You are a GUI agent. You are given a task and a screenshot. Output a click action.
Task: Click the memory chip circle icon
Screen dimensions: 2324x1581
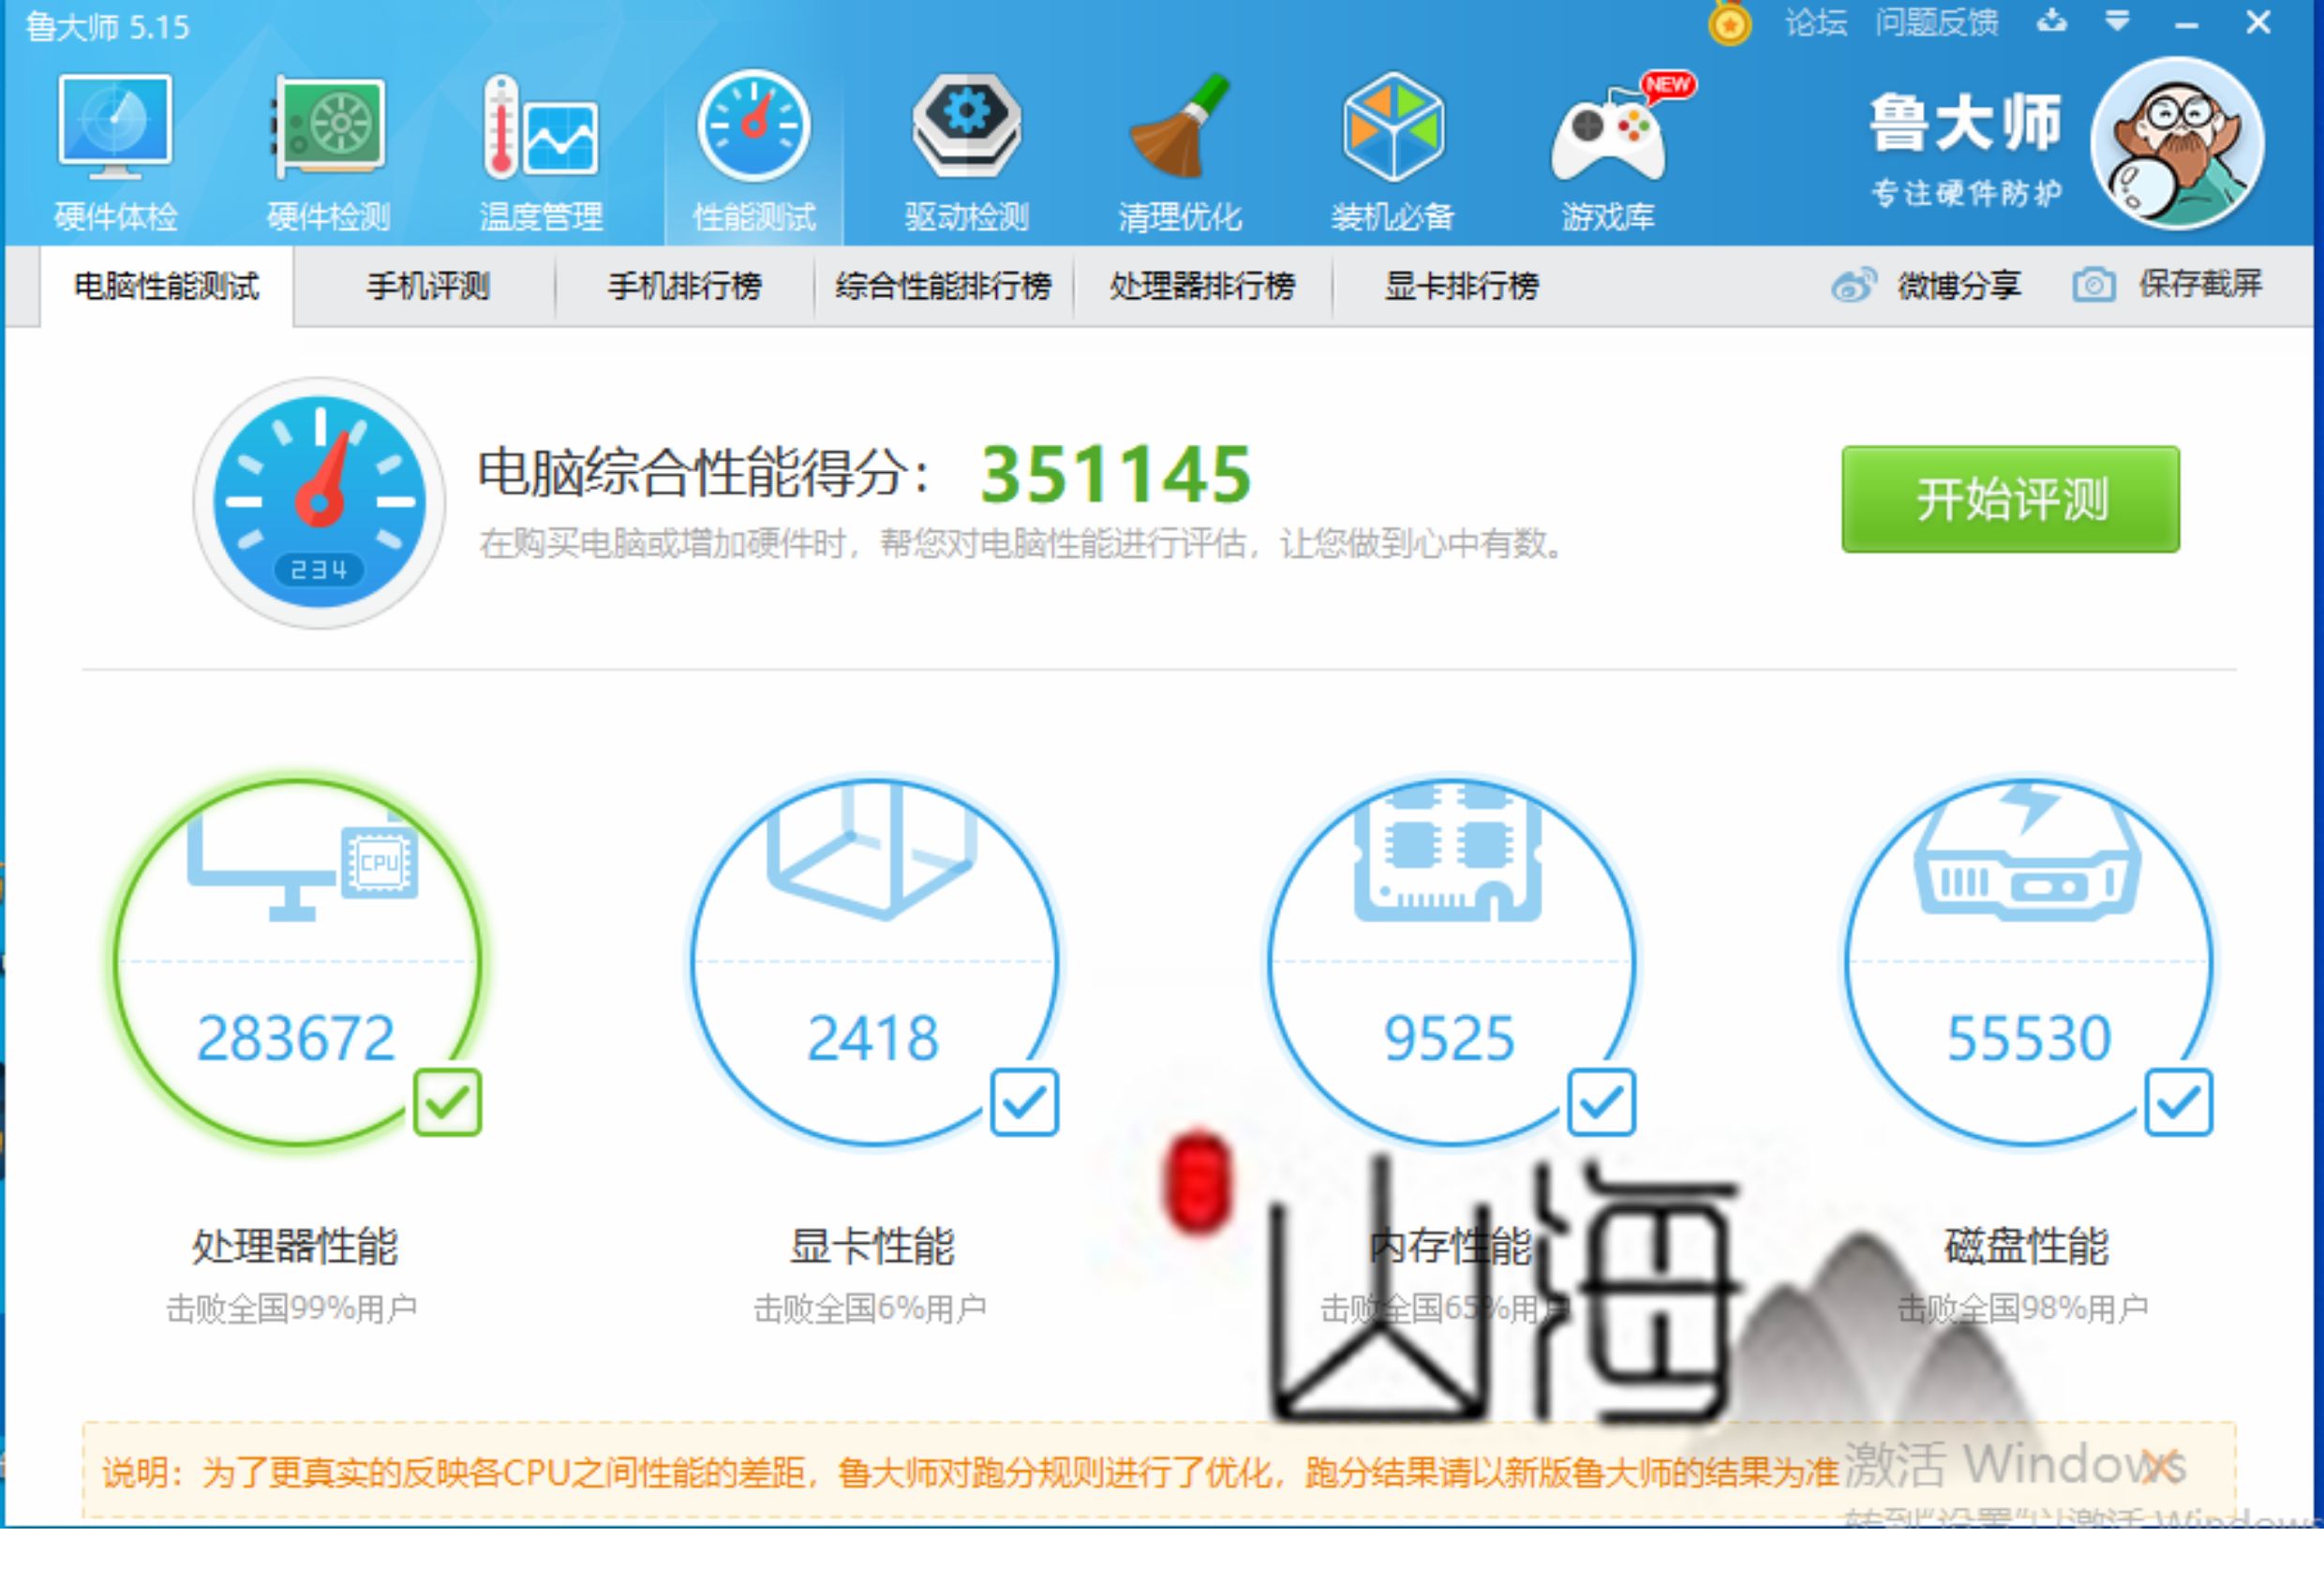[x=1449, y=851]
